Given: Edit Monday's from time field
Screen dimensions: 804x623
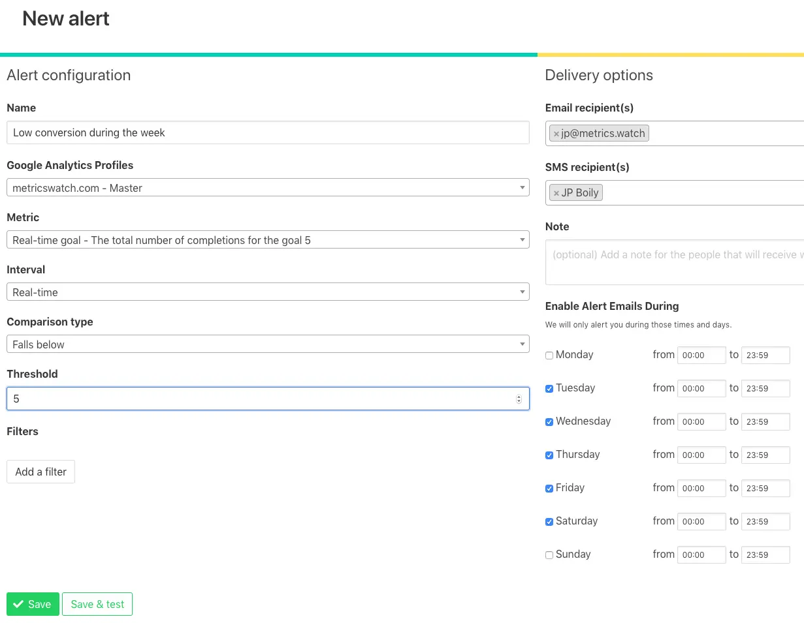Looking at the screenshot, I should [x=701, y=356].
